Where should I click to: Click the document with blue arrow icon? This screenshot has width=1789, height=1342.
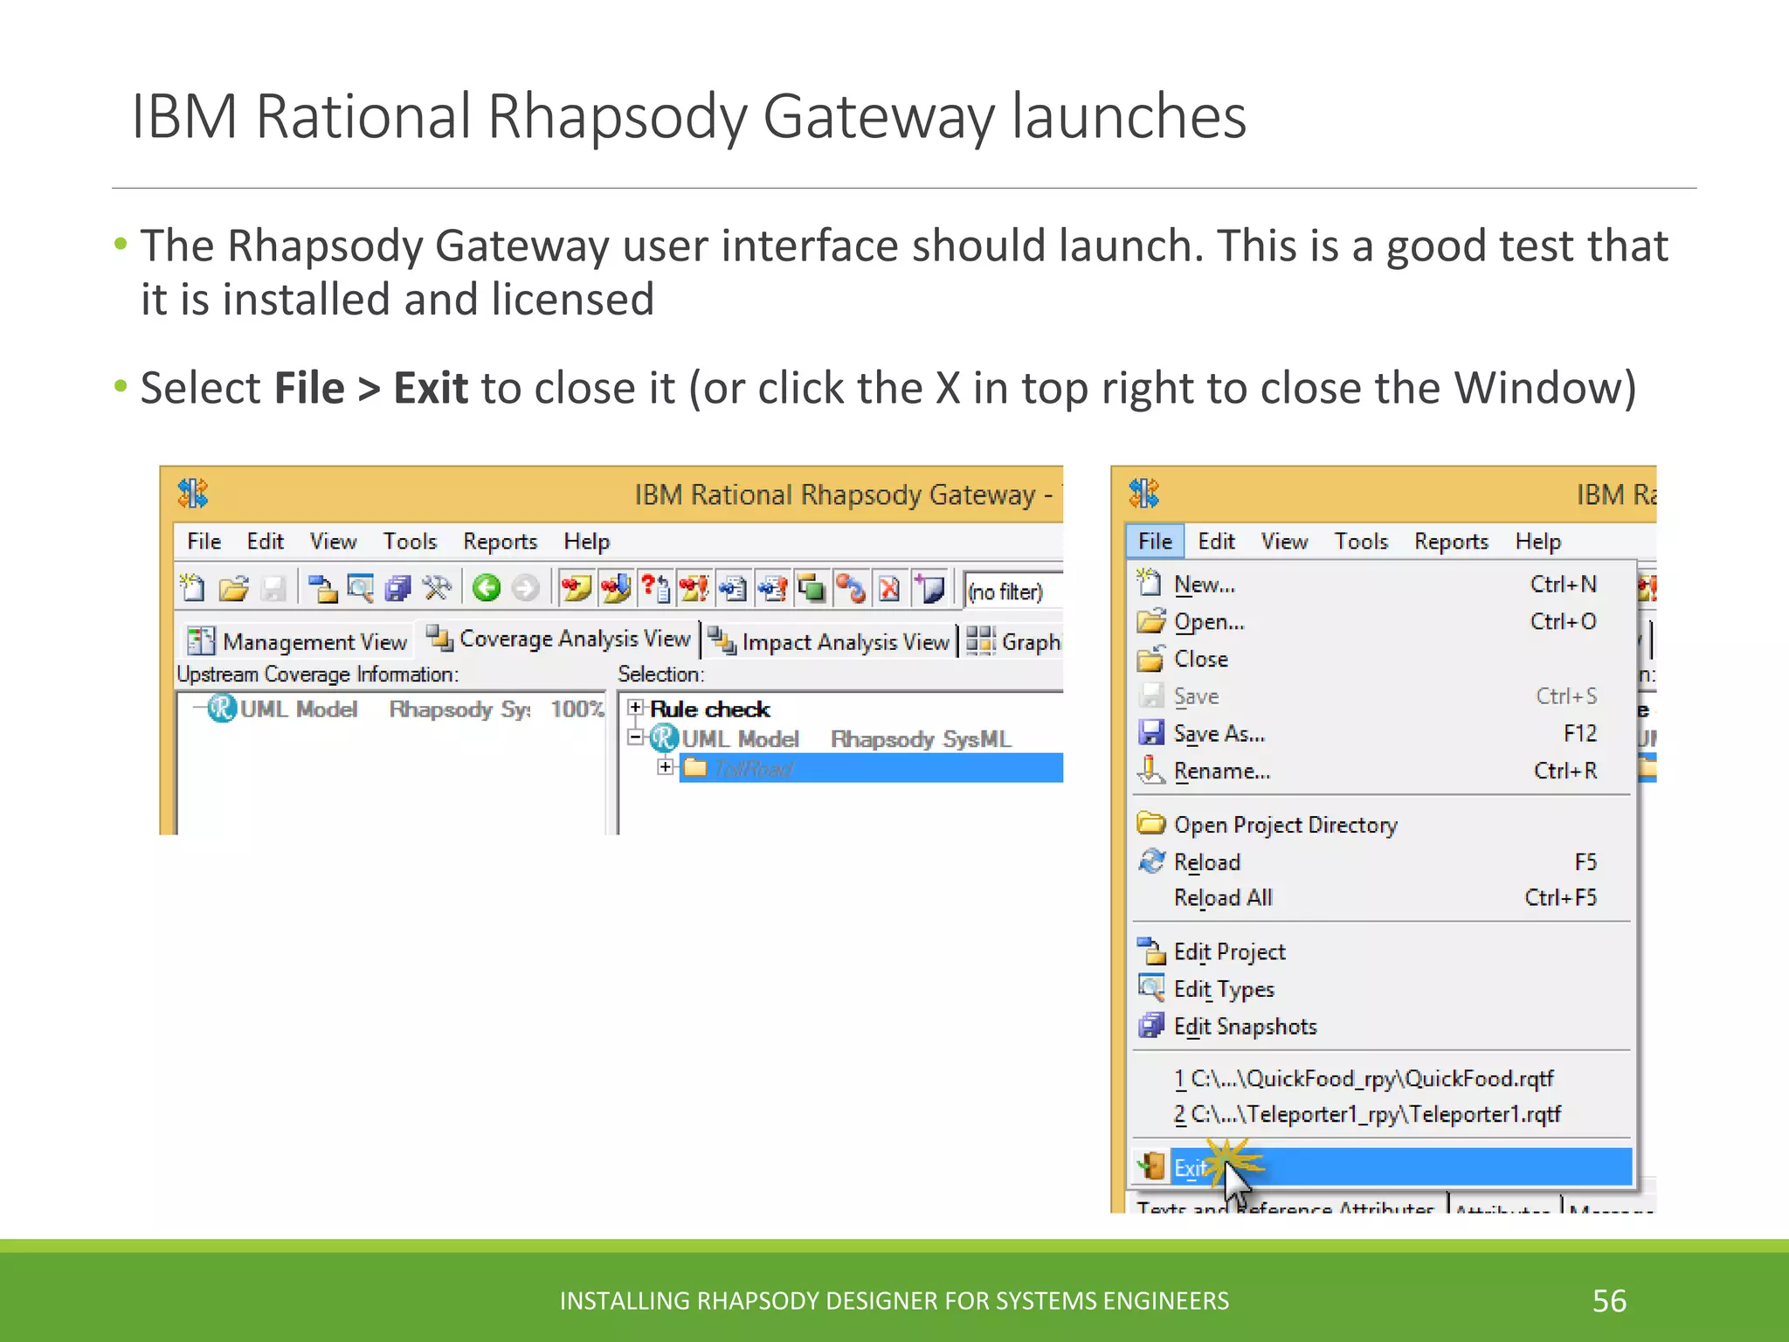(733, 588)
